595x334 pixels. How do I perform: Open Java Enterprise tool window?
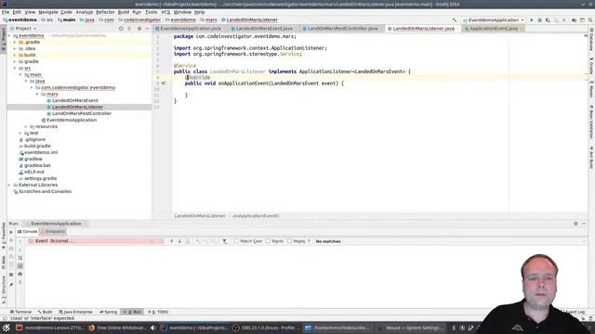tap(75, 312)
